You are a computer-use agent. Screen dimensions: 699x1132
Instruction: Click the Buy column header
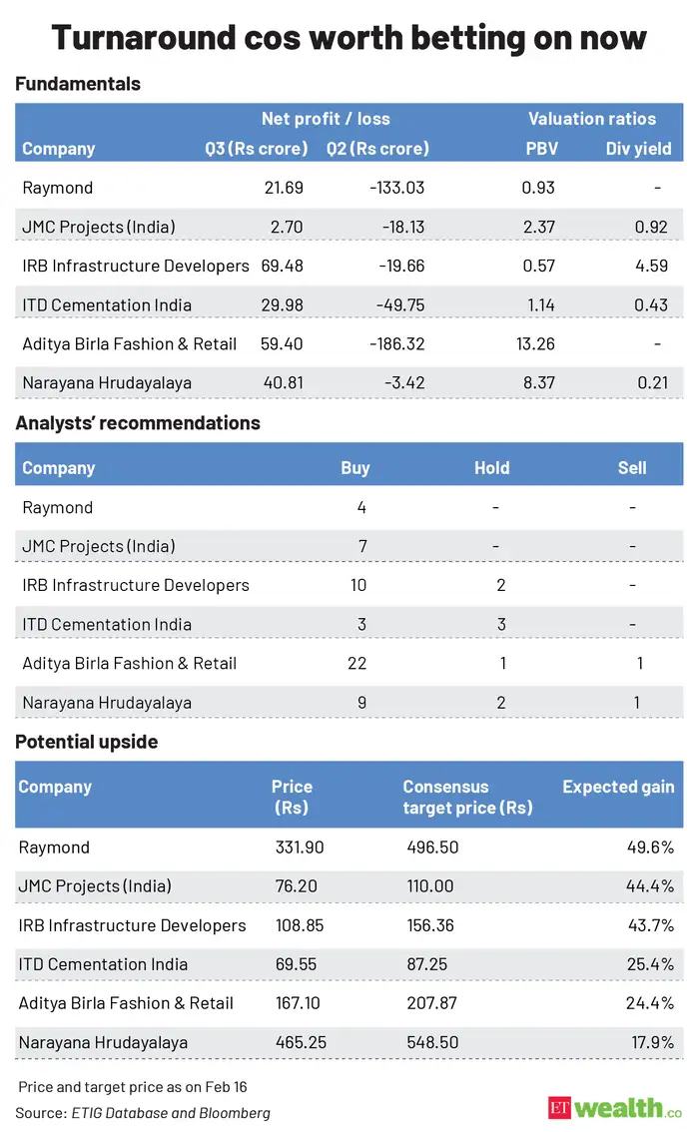click(x=354, y=467)
